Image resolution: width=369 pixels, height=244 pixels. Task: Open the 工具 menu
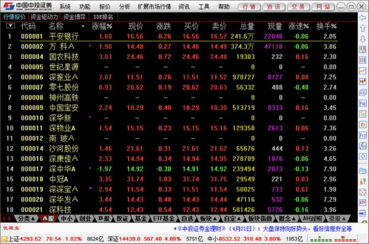pyautogui.click(x=204, y=6)
